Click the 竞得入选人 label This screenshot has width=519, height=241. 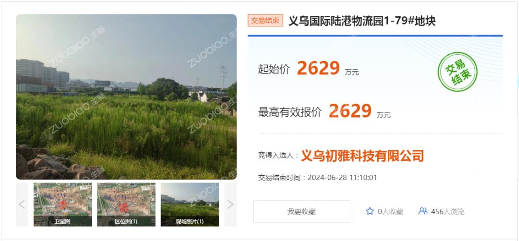click(279, 156)
